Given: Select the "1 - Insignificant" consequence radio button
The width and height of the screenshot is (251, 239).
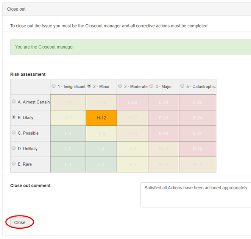Looking at the screenshot, I should point(53,86).
